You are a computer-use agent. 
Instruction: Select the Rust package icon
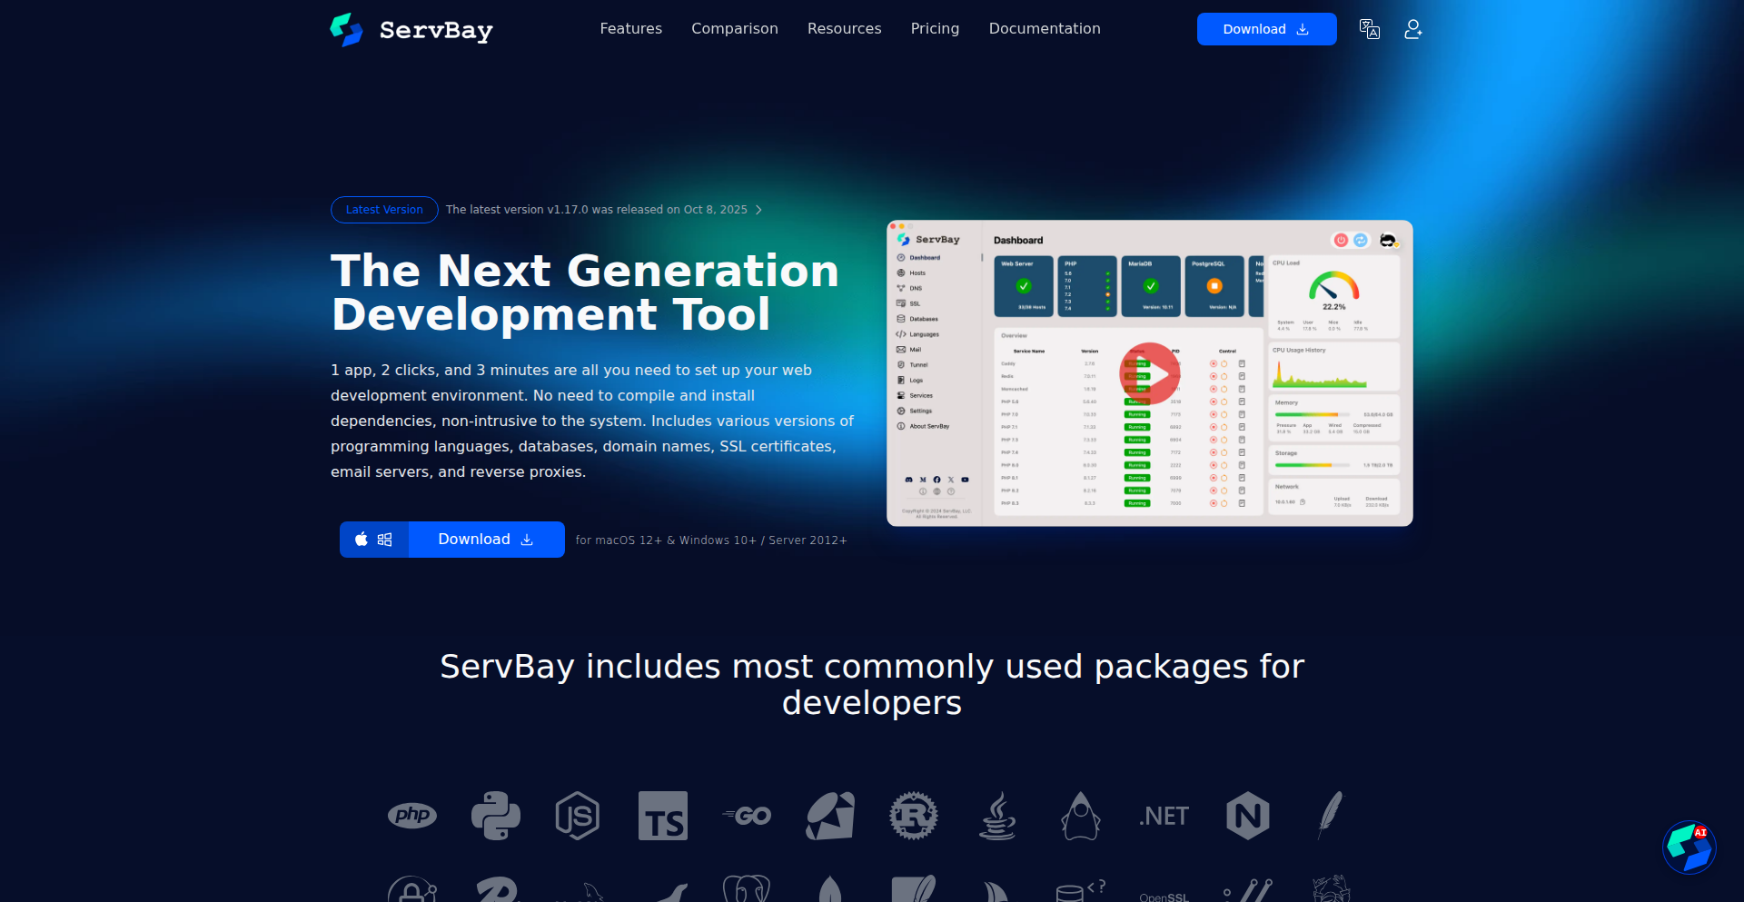coord(914,816)
